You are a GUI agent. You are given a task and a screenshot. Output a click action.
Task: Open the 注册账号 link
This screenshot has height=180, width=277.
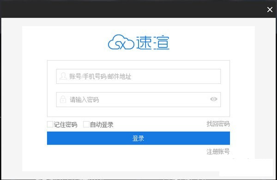tap(218, 151)
